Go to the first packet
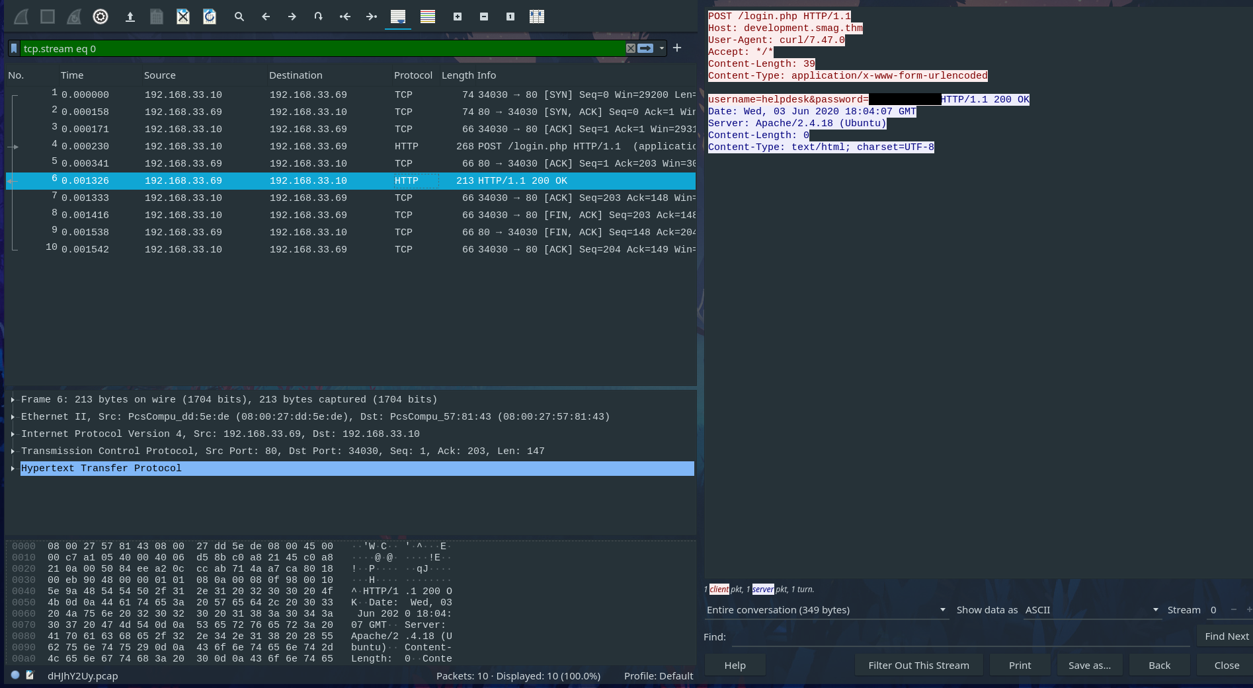Viewport: 1253px width, 688px height. tap(345, 17)
